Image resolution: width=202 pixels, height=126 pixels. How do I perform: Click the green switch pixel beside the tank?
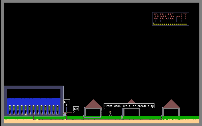[66, 113]
